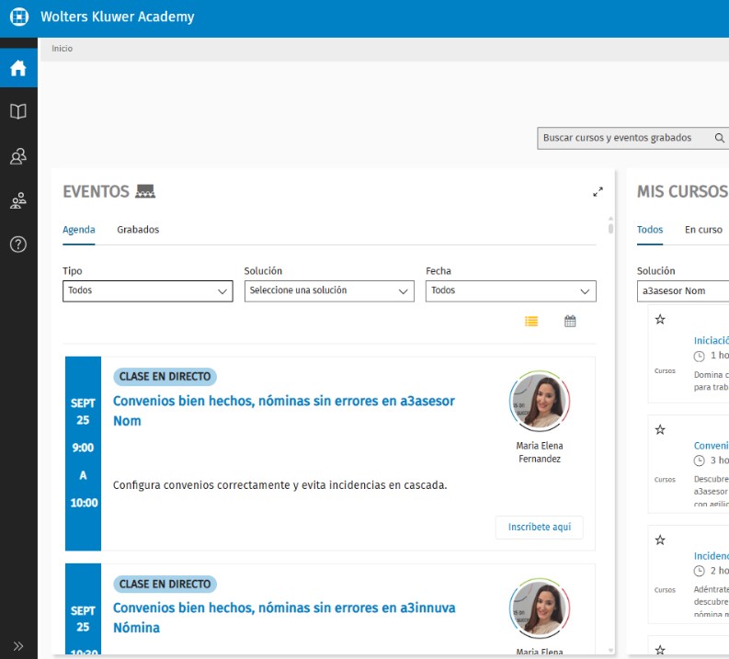Viewport: 729px width, 659px height.
Task: Switch to the Agenda tab
Action: pyautogui.click(x=78, y=230)
